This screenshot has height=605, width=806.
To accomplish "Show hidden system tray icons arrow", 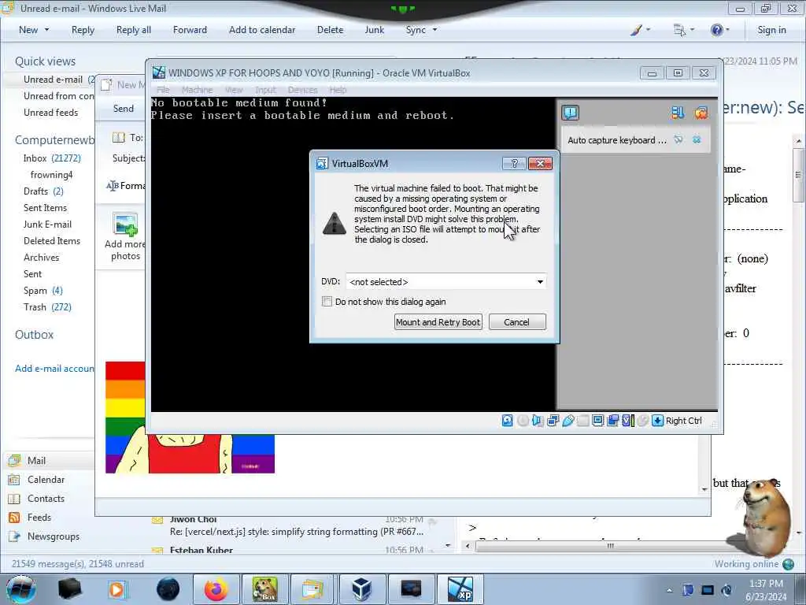I will (x=669, y=590).
